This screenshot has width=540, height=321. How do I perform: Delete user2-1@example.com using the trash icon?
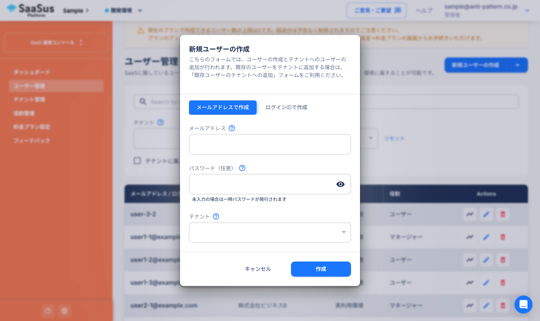502,305
